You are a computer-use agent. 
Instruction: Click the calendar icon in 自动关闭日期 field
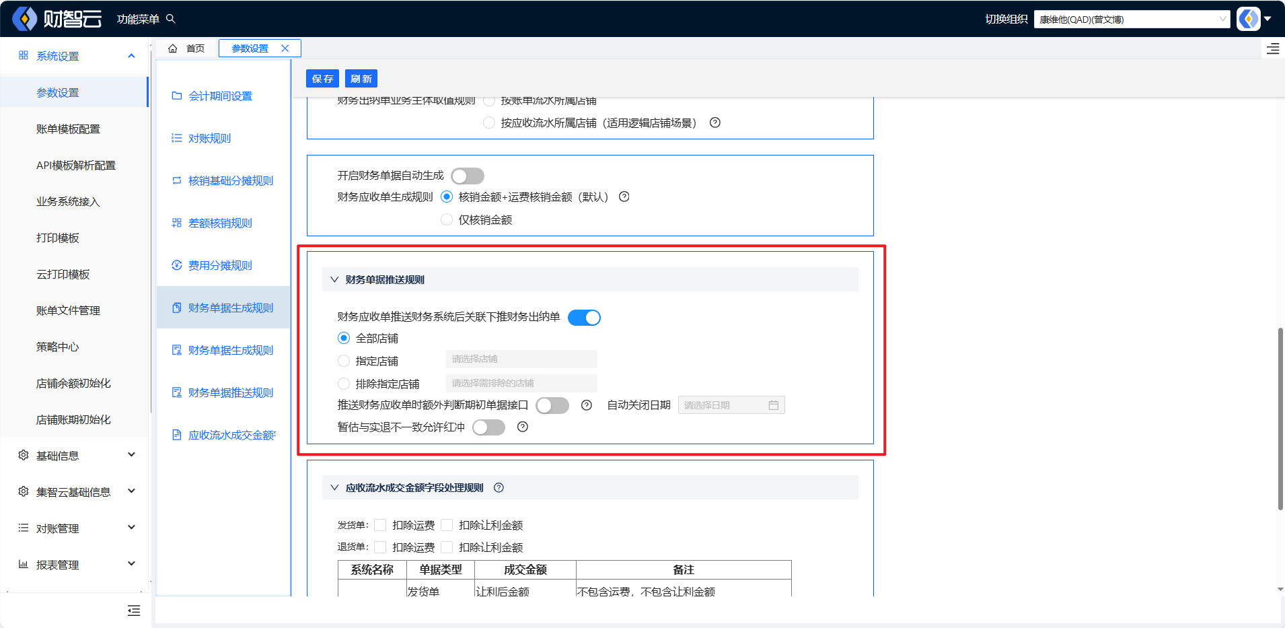[773, 405]
